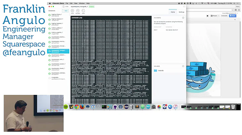This screenshot has height=135, width=242.
Task: Select the metrics_graphite_1 container
Action: click(x=58, y=33)
